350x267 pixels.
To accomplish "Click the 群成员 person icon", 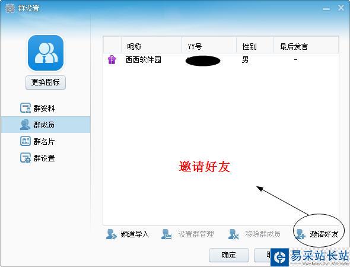I will coord(25,125).
